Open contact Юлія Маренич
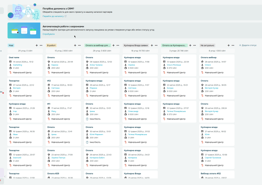 (x=96, y=134)
